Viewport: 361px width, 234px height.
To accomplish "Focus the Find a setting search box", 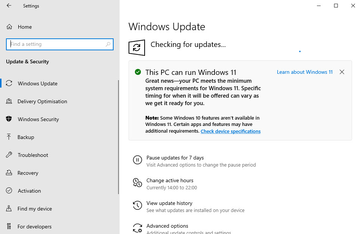I will [60, 44].
